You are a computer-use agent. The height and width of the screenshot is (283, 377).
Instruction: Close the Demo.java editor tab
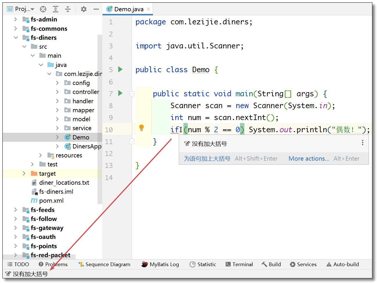tap(148, 9)
